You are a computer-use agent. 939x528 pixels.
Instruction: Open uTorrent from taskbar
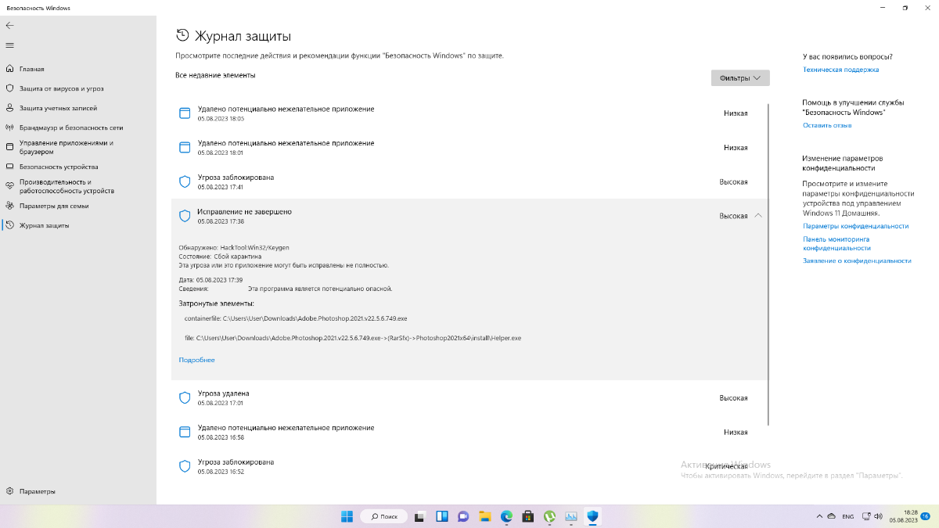(550, 516)
